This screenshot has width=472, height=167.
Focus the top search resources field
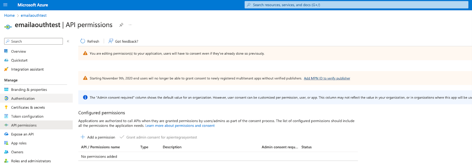coord(356,5)
